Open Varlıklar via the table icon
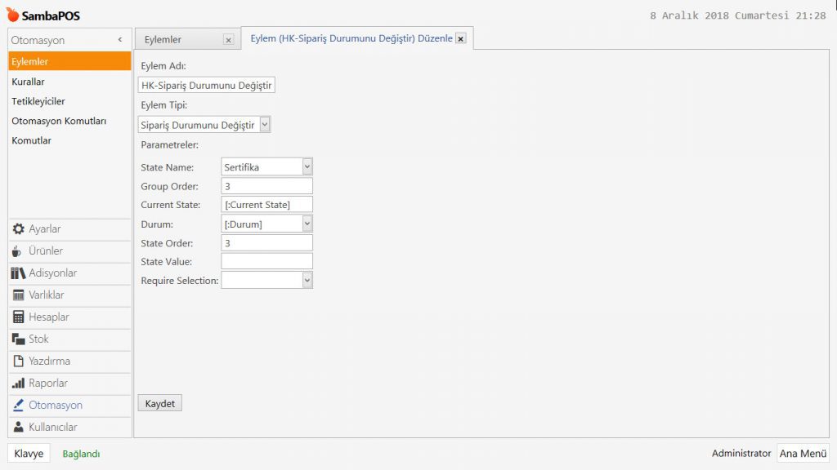 pos(19,295)
